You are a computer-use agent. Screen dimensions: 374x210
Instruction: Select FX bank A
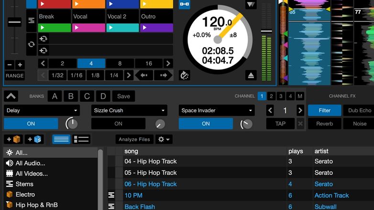55,96
